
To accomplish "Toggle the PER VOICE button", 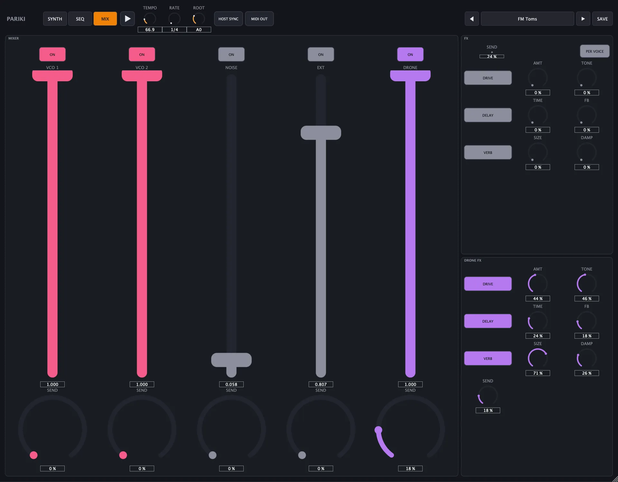I will coord(595,51).
